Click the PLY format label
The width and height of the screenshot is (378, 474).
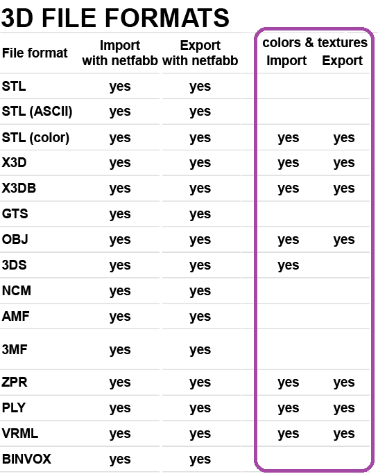[14, 407]
